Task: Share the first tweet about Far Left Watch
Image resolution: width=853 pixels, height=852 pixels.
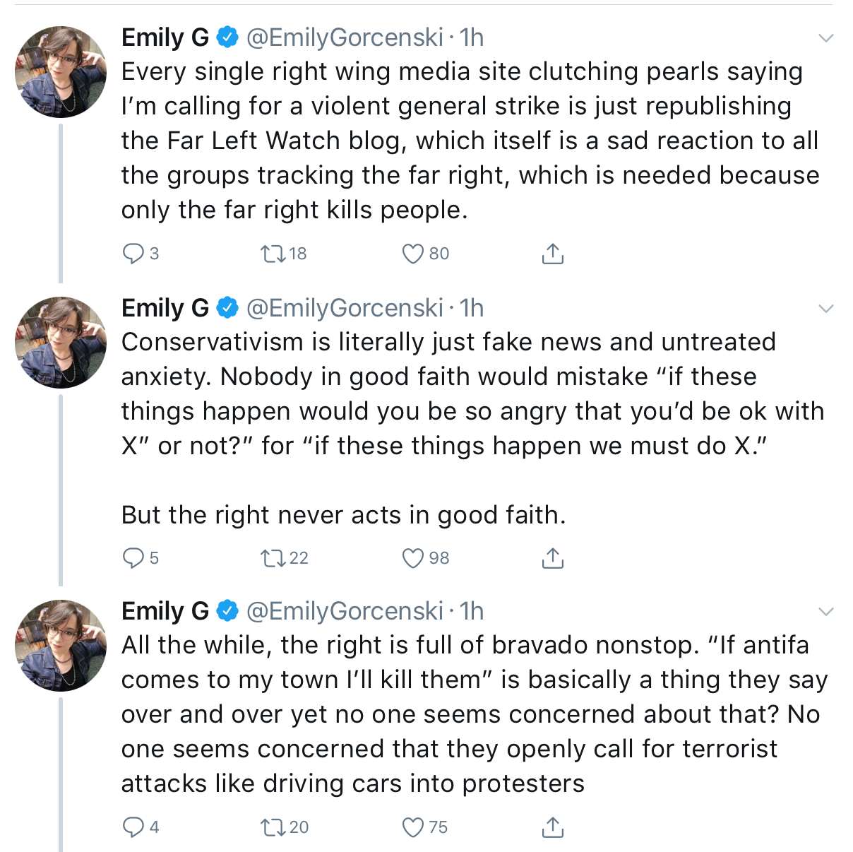Action: point(552,254)
